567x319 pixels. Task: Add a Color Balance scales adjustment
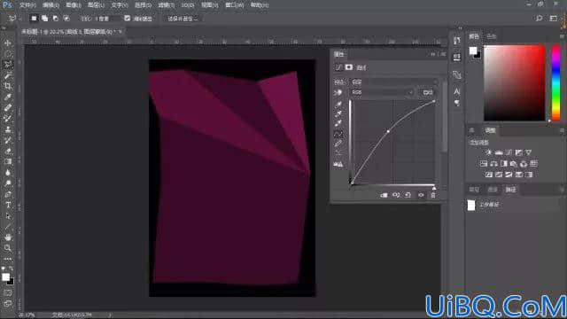pos(493,164)
